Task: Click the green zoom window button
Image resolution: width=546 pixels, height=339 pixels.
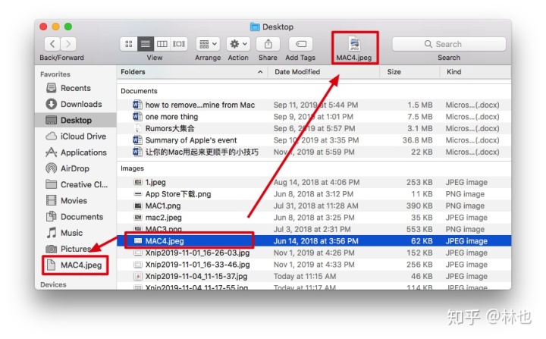Action: click(x=68, y=27)
